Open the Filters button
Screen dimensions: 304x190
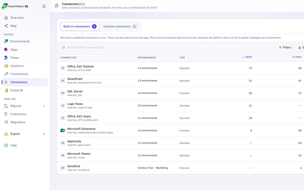(285, 47)
